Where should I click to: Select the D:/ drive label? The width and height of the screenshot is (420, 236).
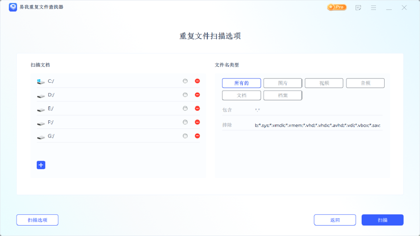point(51,95)
